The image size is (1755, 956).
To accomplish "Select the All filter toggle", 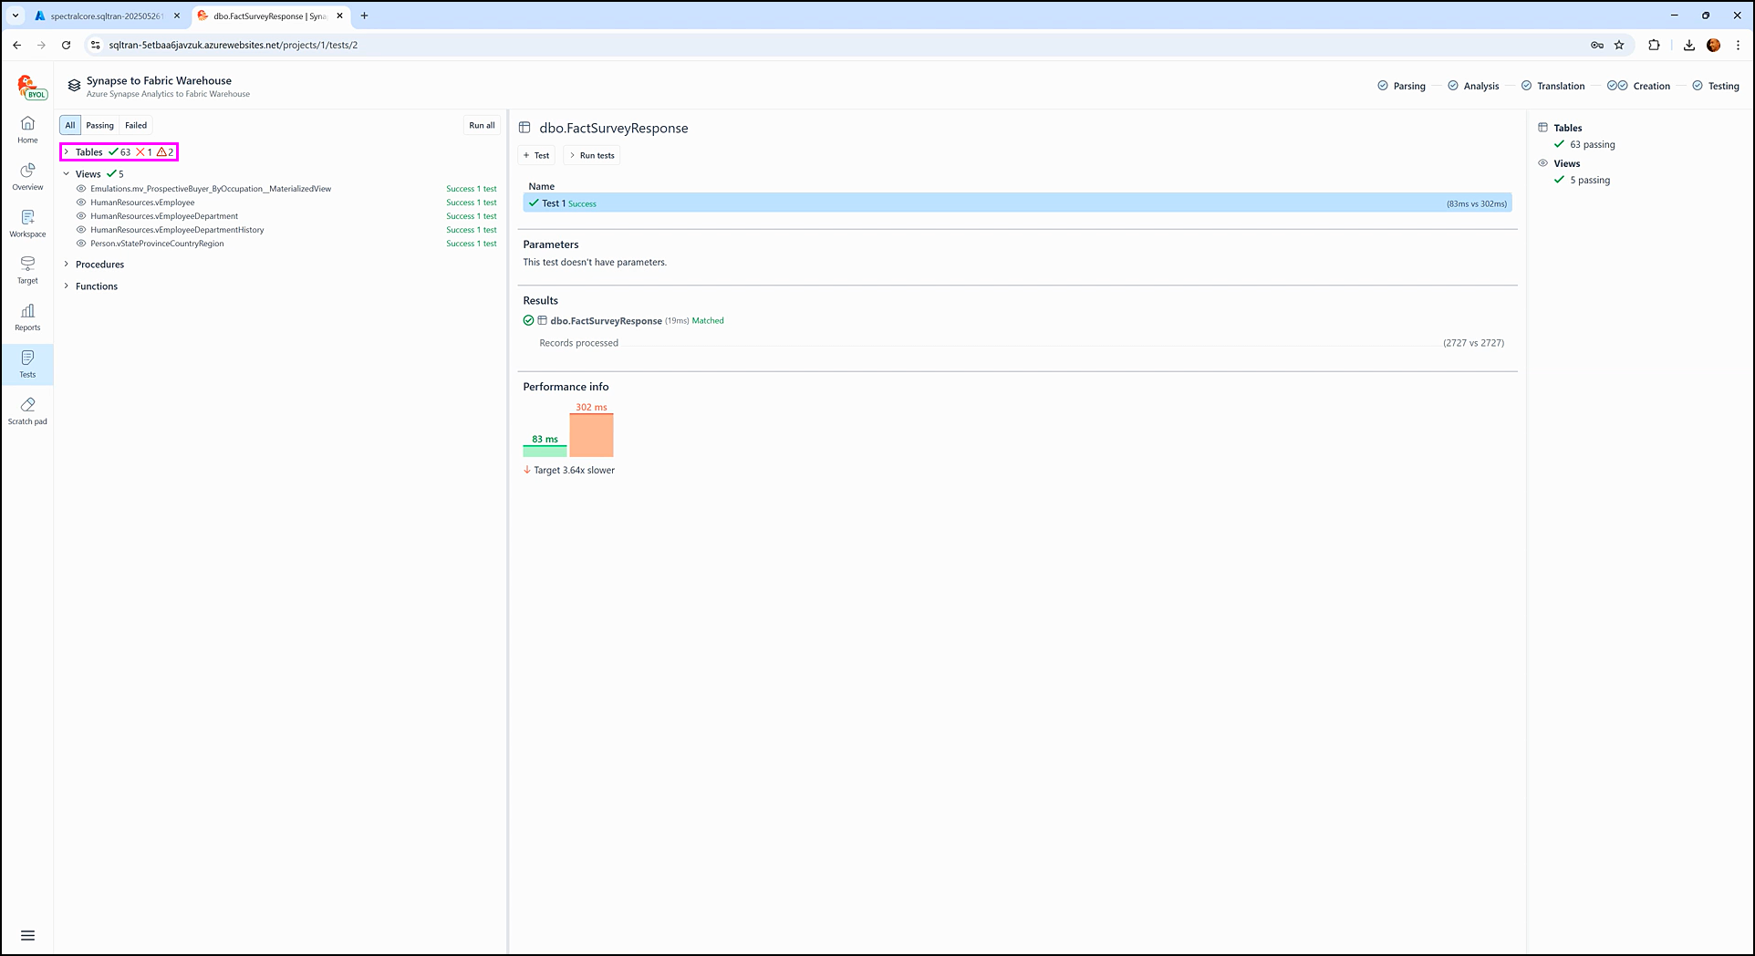I will coord(70,126).
